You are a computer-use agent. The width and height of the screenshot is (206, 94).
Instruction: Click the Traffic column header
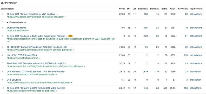coord(164,9)
